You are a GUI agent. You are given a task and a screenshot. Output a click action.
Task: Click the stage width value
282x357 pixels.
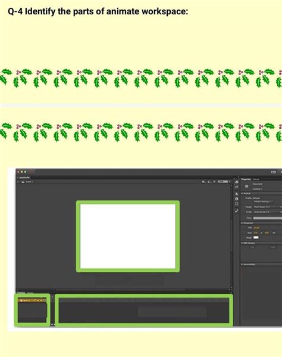[x=256, y=232]
